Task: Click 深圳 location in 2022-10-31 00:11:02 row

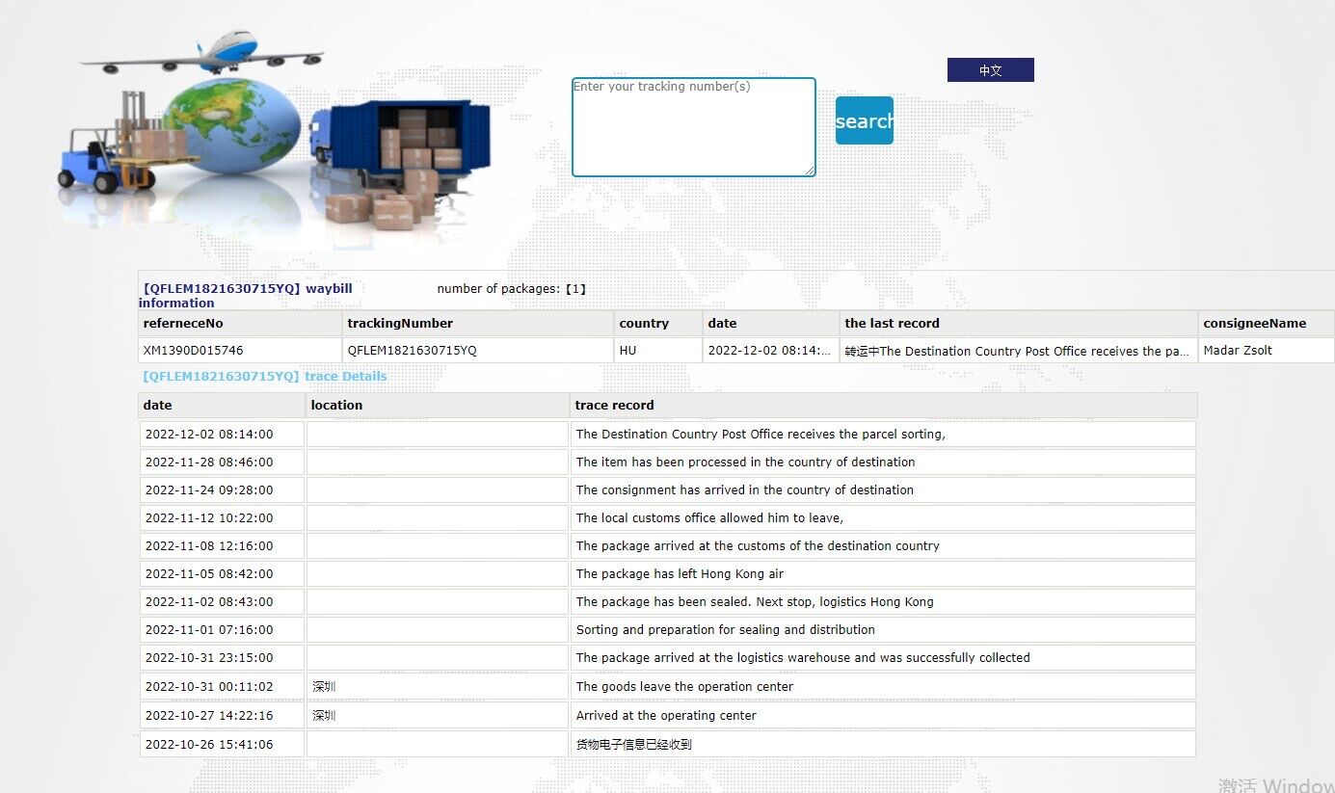Action: [x=438, y=687]
